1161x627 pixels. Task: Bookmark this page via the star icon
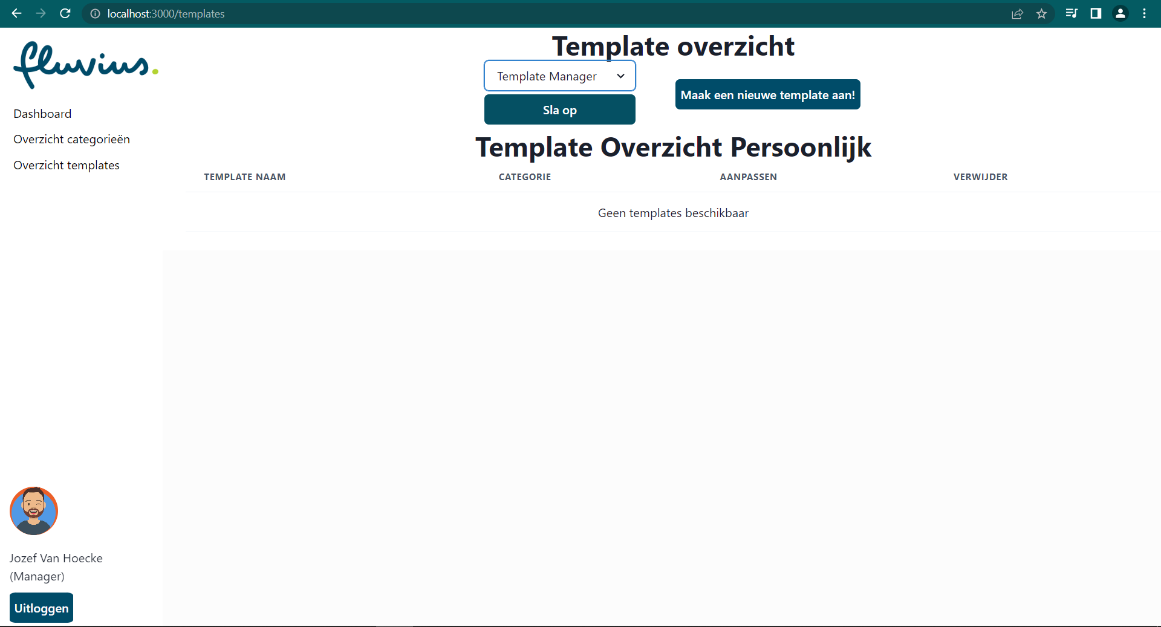tap(1042, 13)
